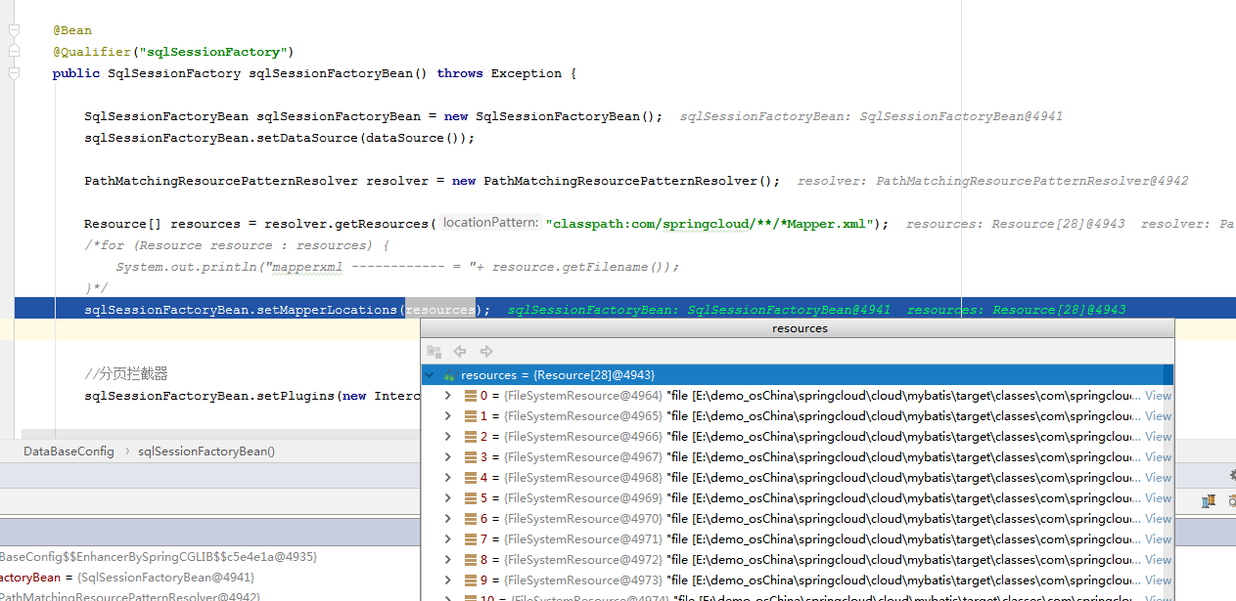Select the FileSystemResource@4969 row text
The width and height of the screenshot is (1236, 601).
coord(583,498)
